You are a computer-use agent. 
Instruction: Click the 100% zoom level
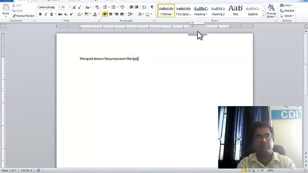[x=270, y=171]
